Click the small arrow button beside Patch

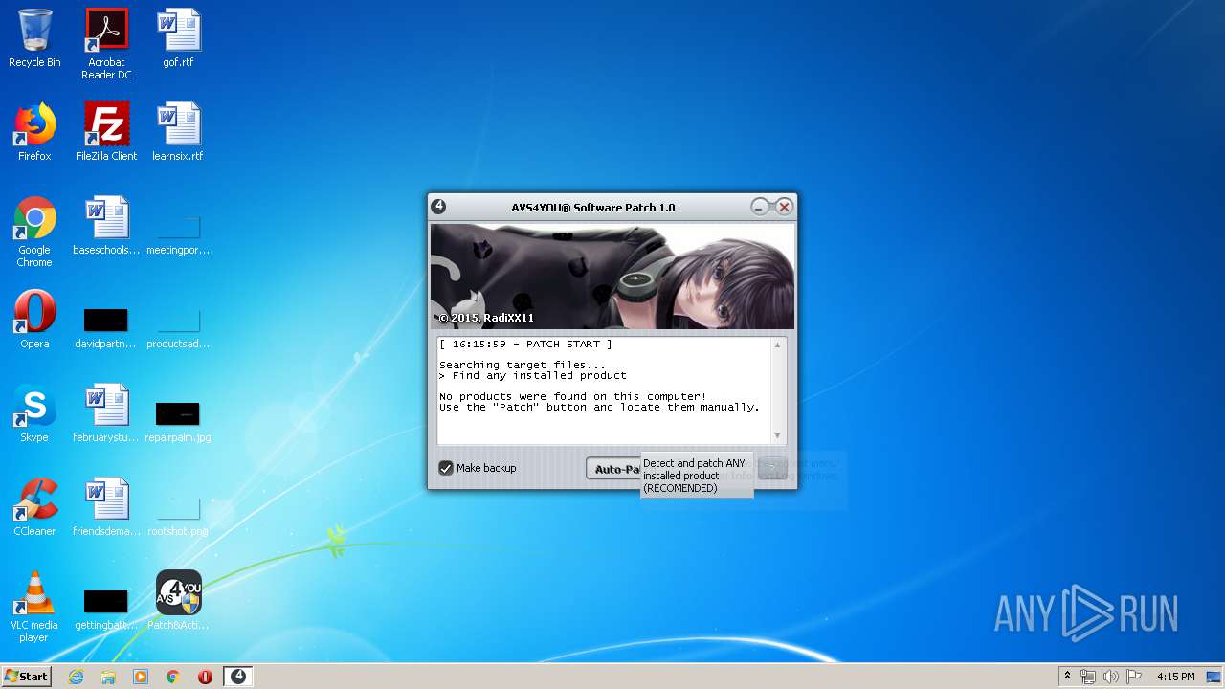[x=771, y=469]
